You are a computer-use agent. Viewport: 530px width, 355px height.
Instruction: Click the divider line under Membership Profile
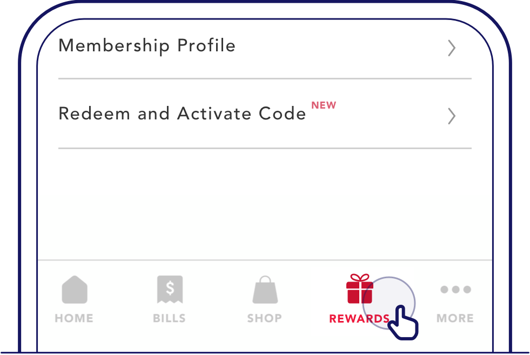tap(265, 79)
